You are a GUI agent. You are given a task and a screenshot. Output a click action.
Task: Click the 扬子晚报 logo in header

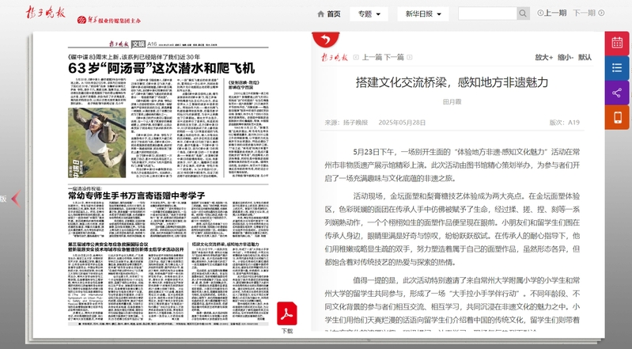tap(46, 13)
